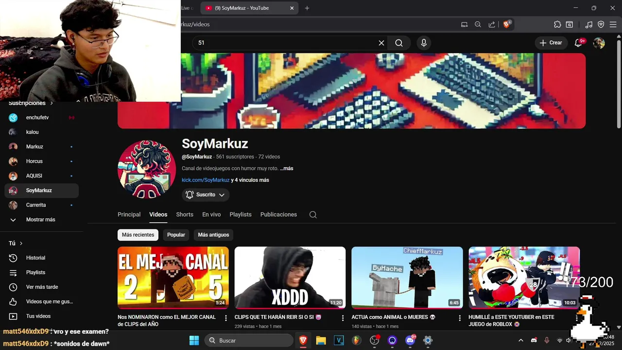
Task: Open the XDDD clips video thumbnail
Action: point(290,278)
